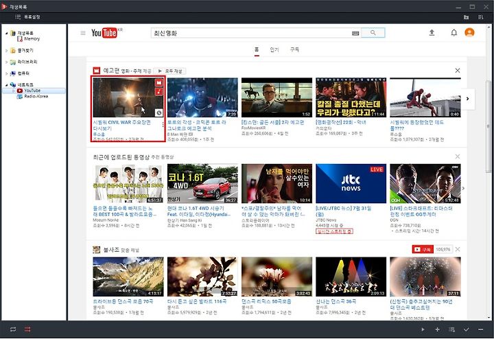The width and height of the screenshot is (494, 339).
Task: Open the YouTube hamburger guide menu
Action: coord(83,33)
